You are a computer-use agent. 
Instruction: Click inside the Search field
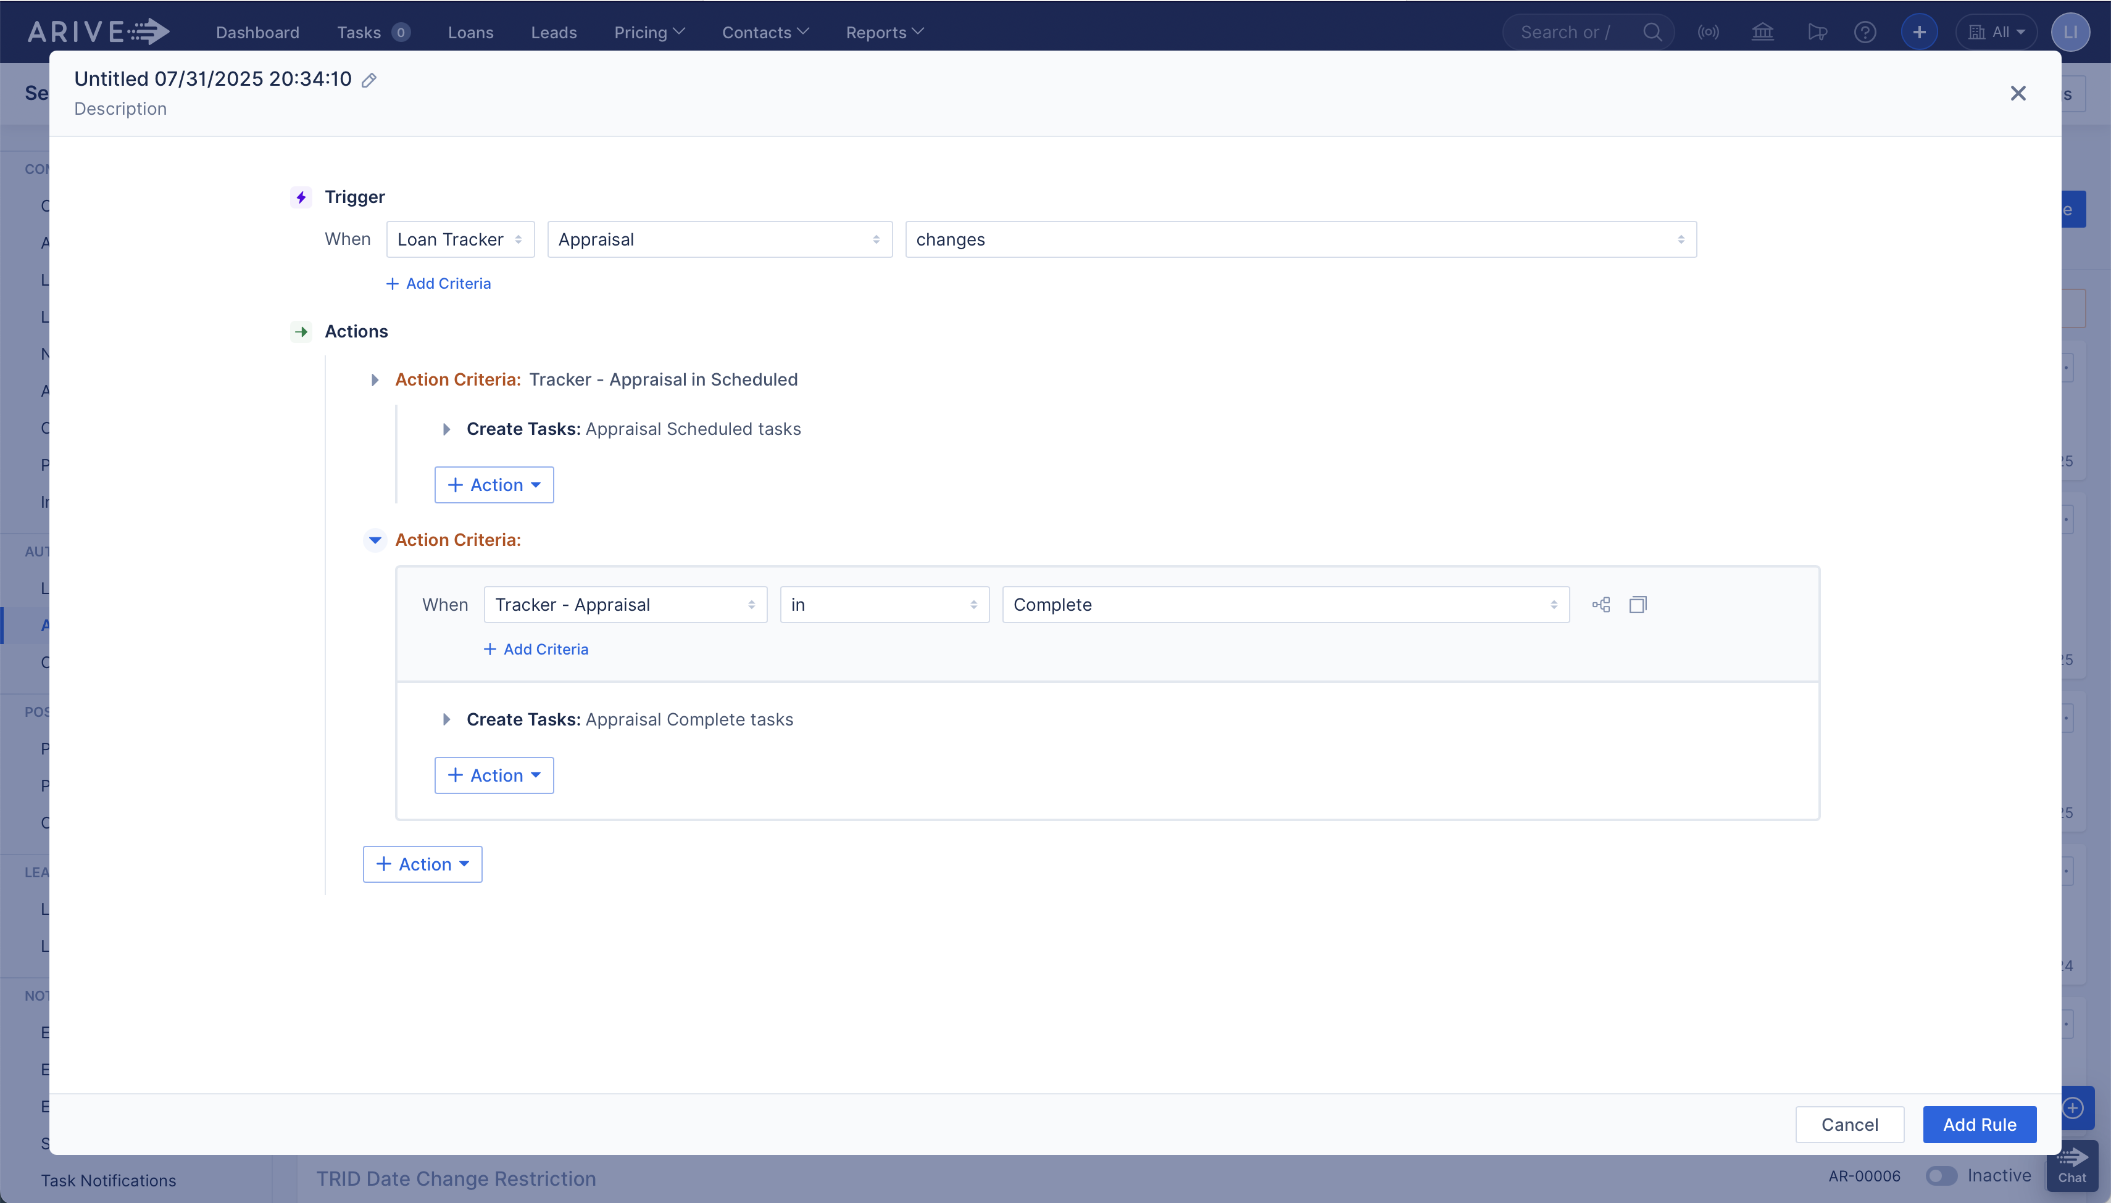tap(1570, 31)
